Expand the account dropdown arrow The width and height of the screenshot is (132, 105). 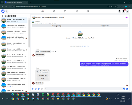[128, 11]
